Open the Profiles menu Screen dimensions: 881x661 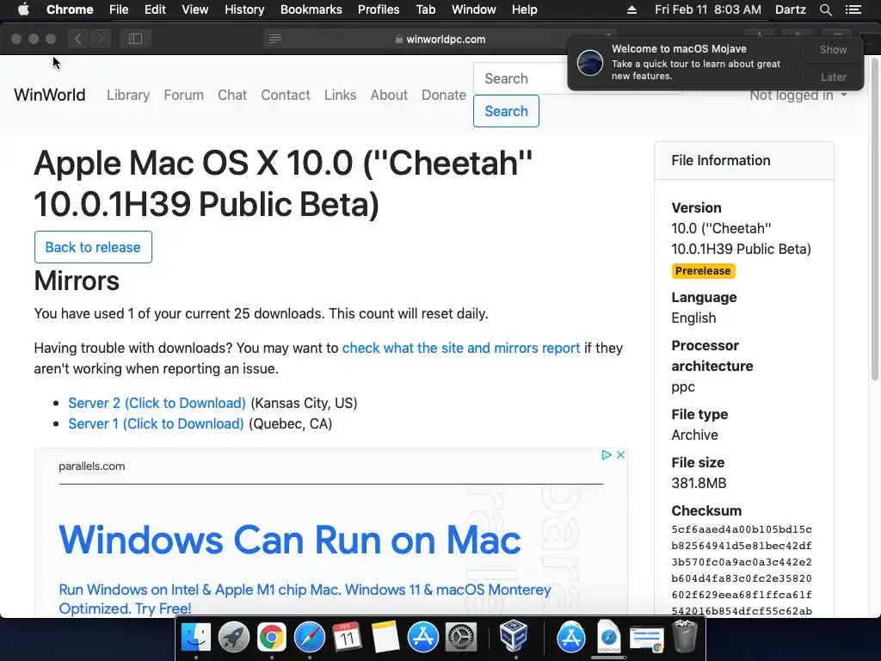pos(379,9)
